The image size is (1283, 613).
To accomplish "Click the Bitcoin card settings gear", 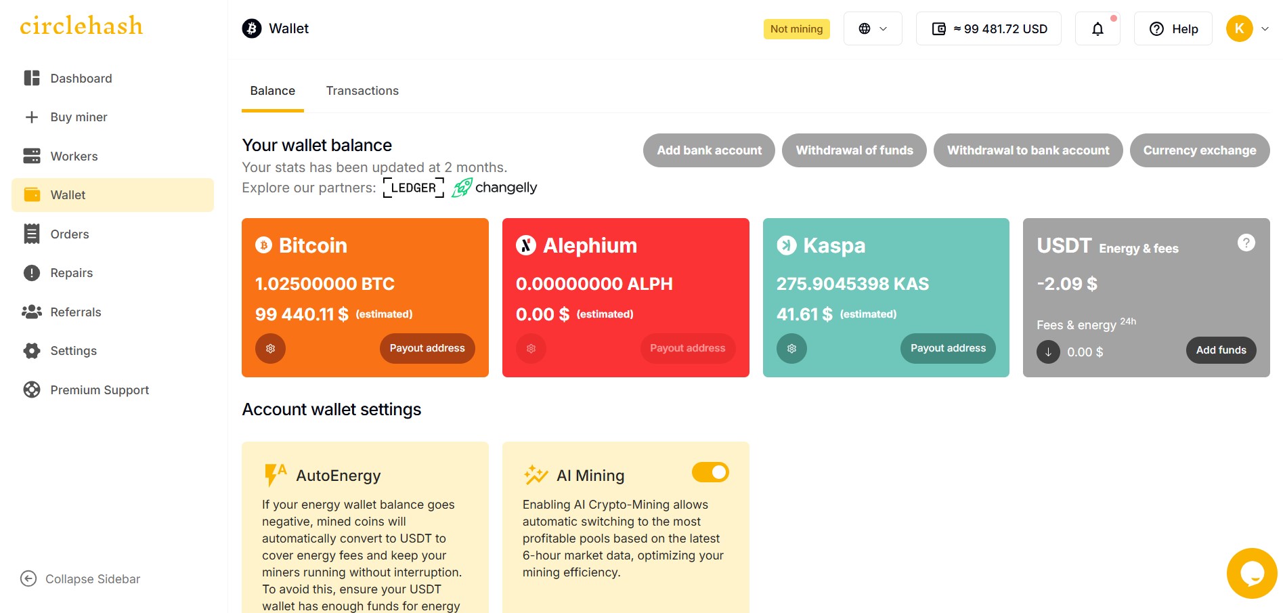I will point(270,348).
